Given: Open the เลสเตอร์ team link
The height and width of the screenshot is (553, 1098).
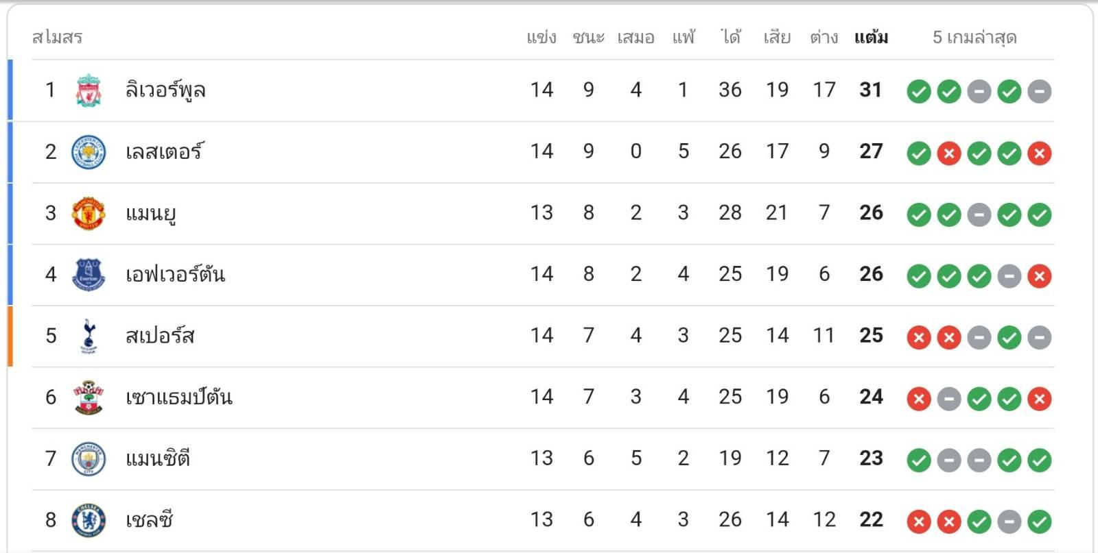Looking at the screenshot, I should [164, 151].
